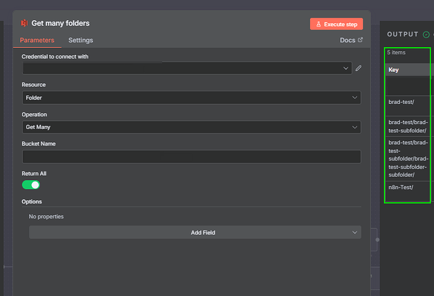Toggle the Return All switch off
Viewport: 434px width, 296px height.
[x=31, y=185]
